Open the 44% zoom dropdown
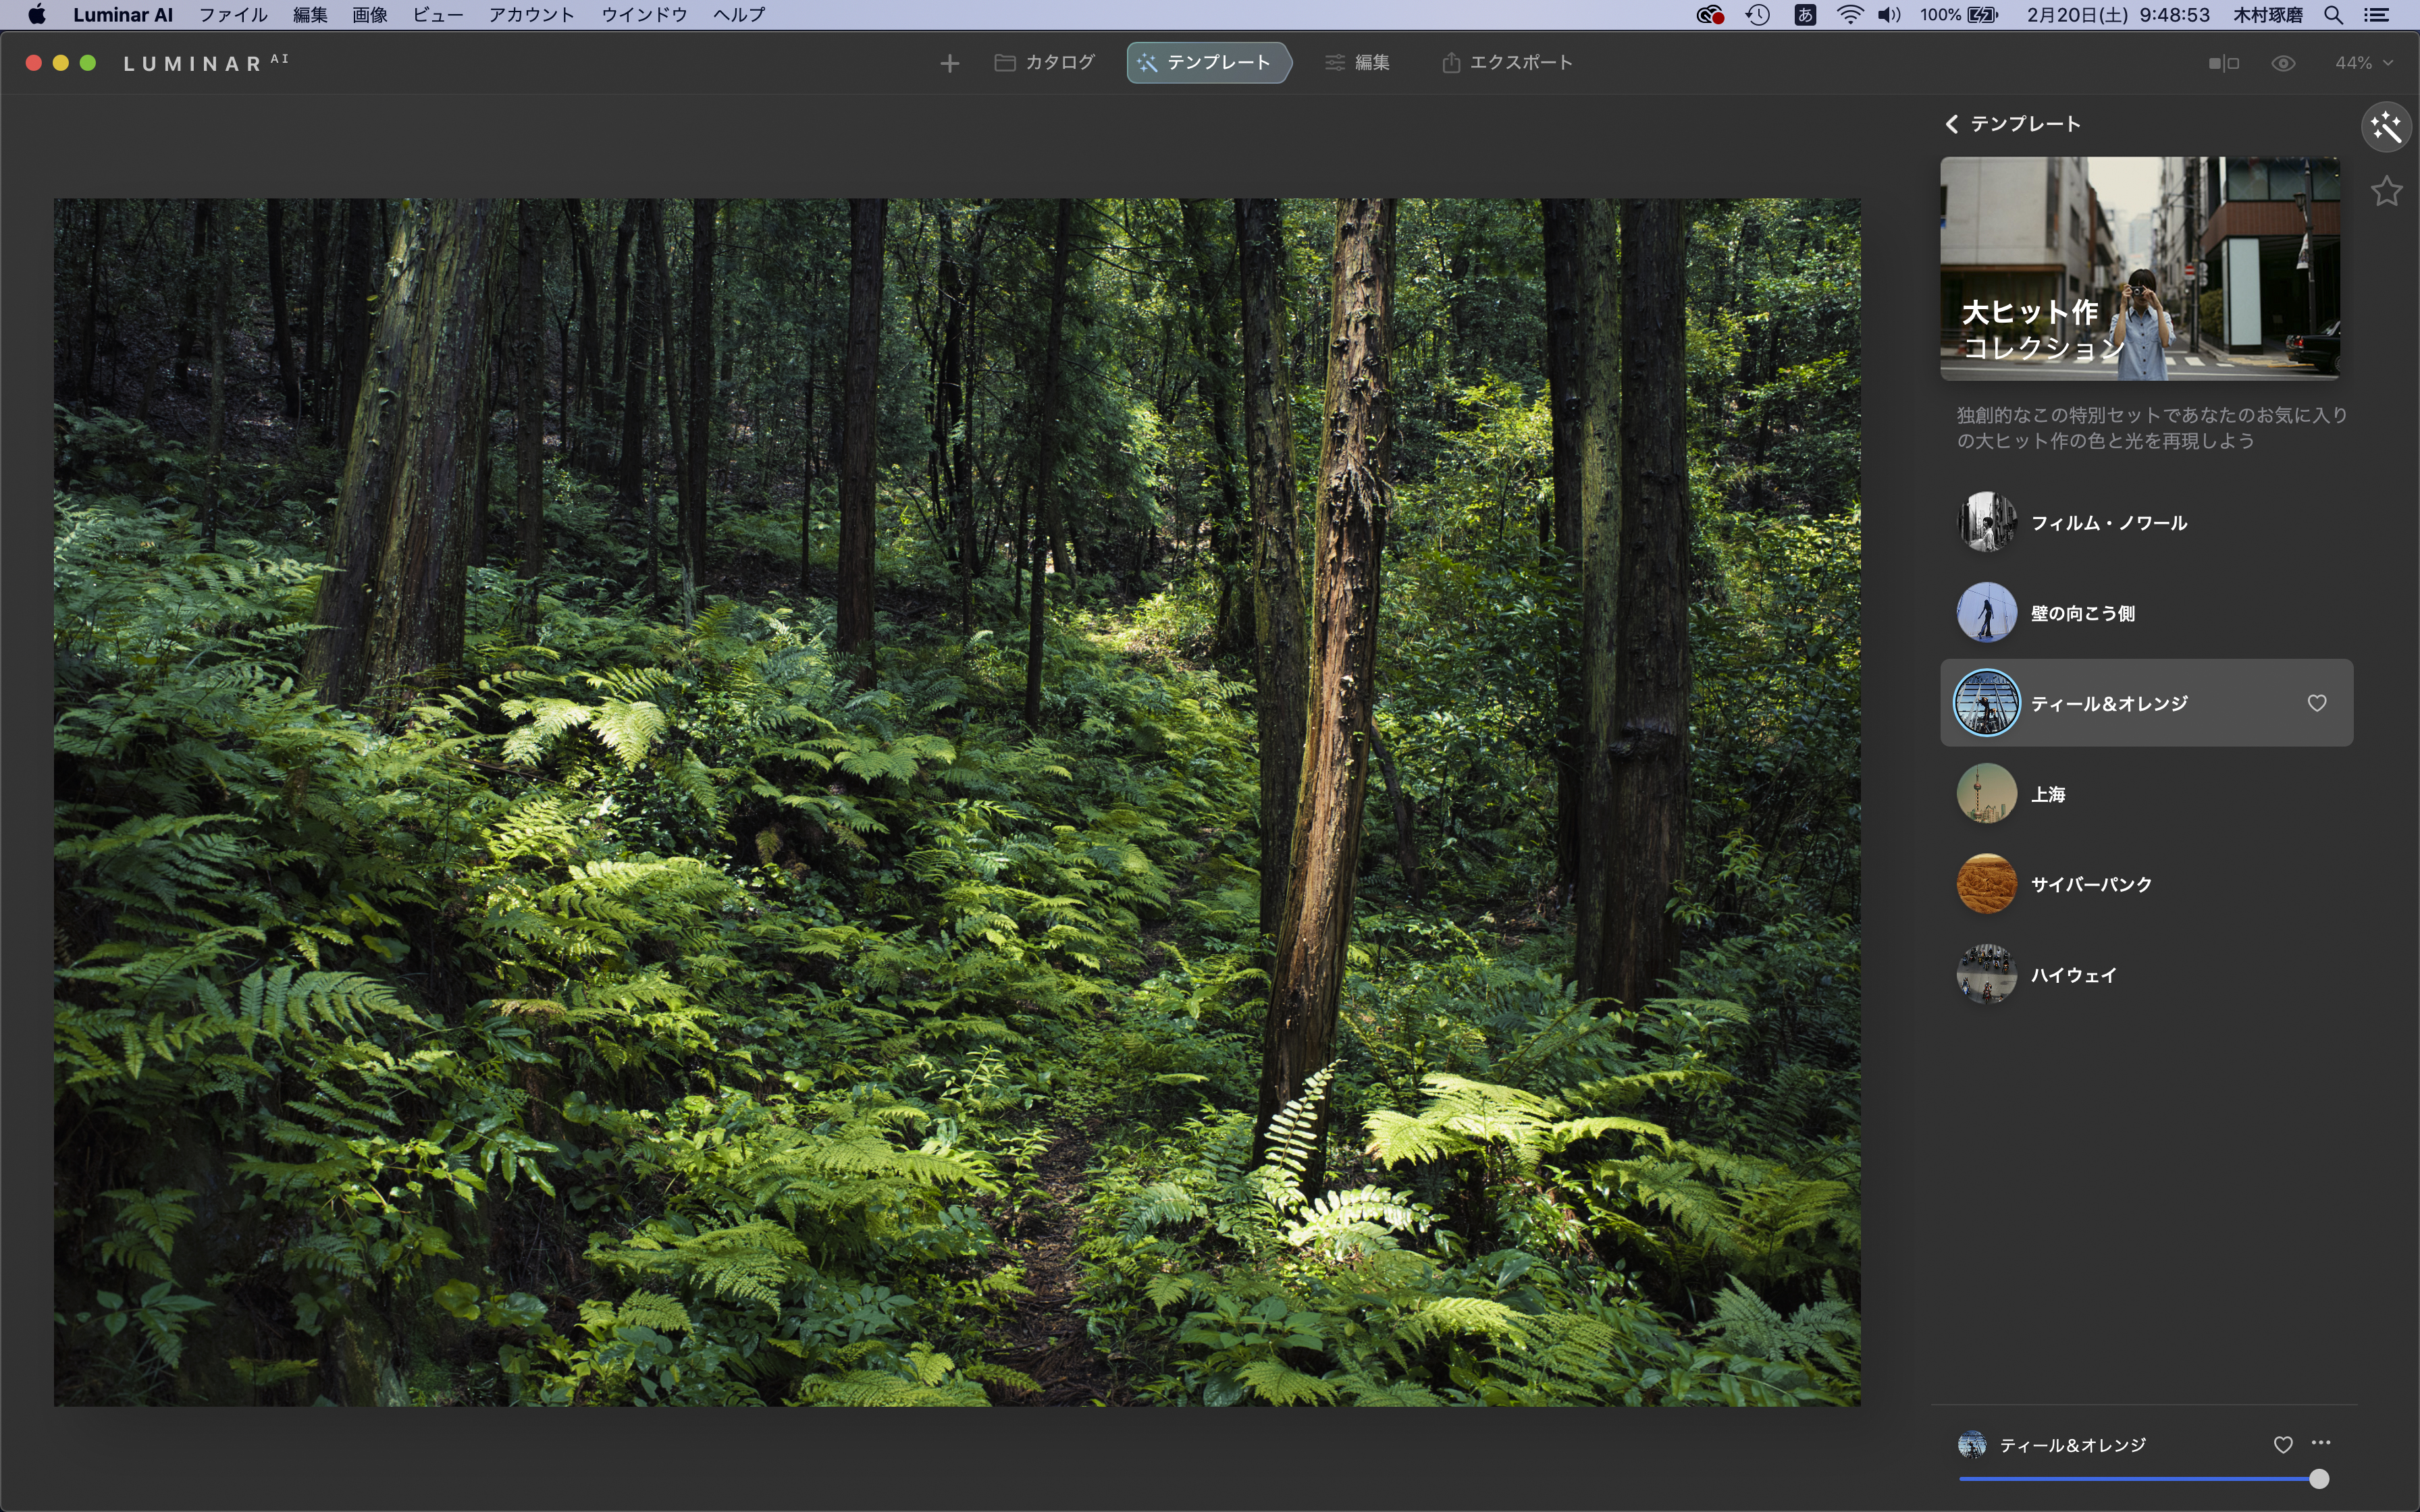Image resolution: width=2420 pixels, height=1512 pixels. tap(2363, 63)
